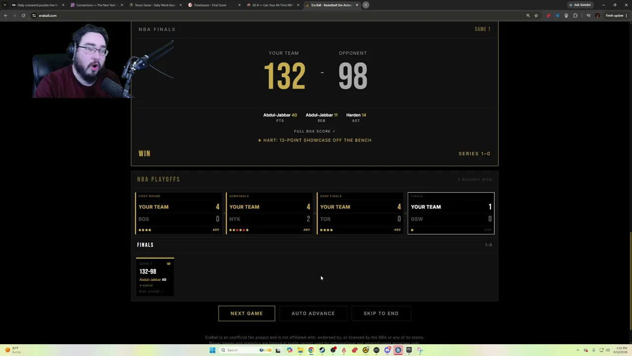Close the Era Ball browser tab
632x356 pixels.
357,5
